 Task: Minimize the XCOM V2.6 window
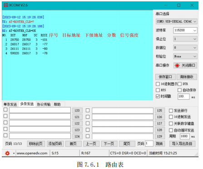[166, 5]
